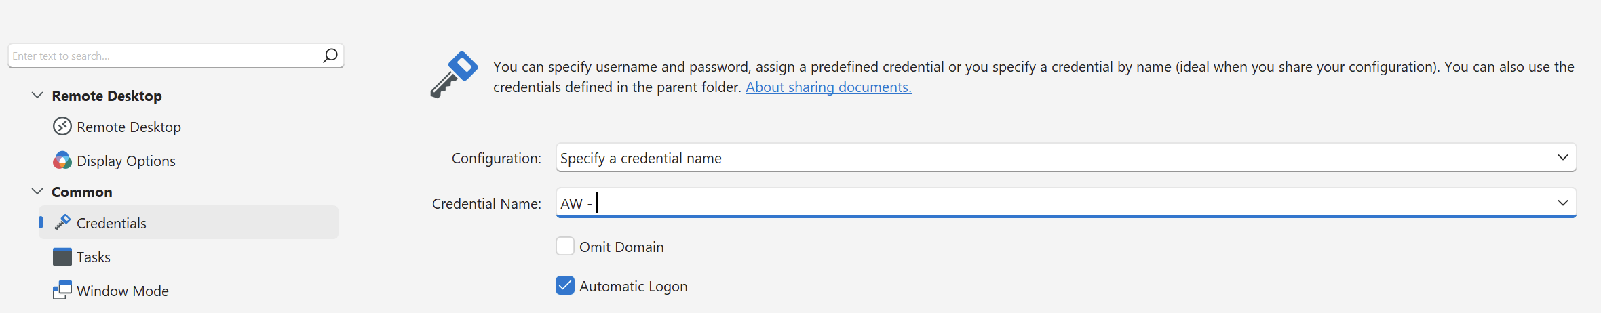Click the Enter text to search field
Image resolution: width=1601 pixels, height=313 pixels.
coord(163,56)
